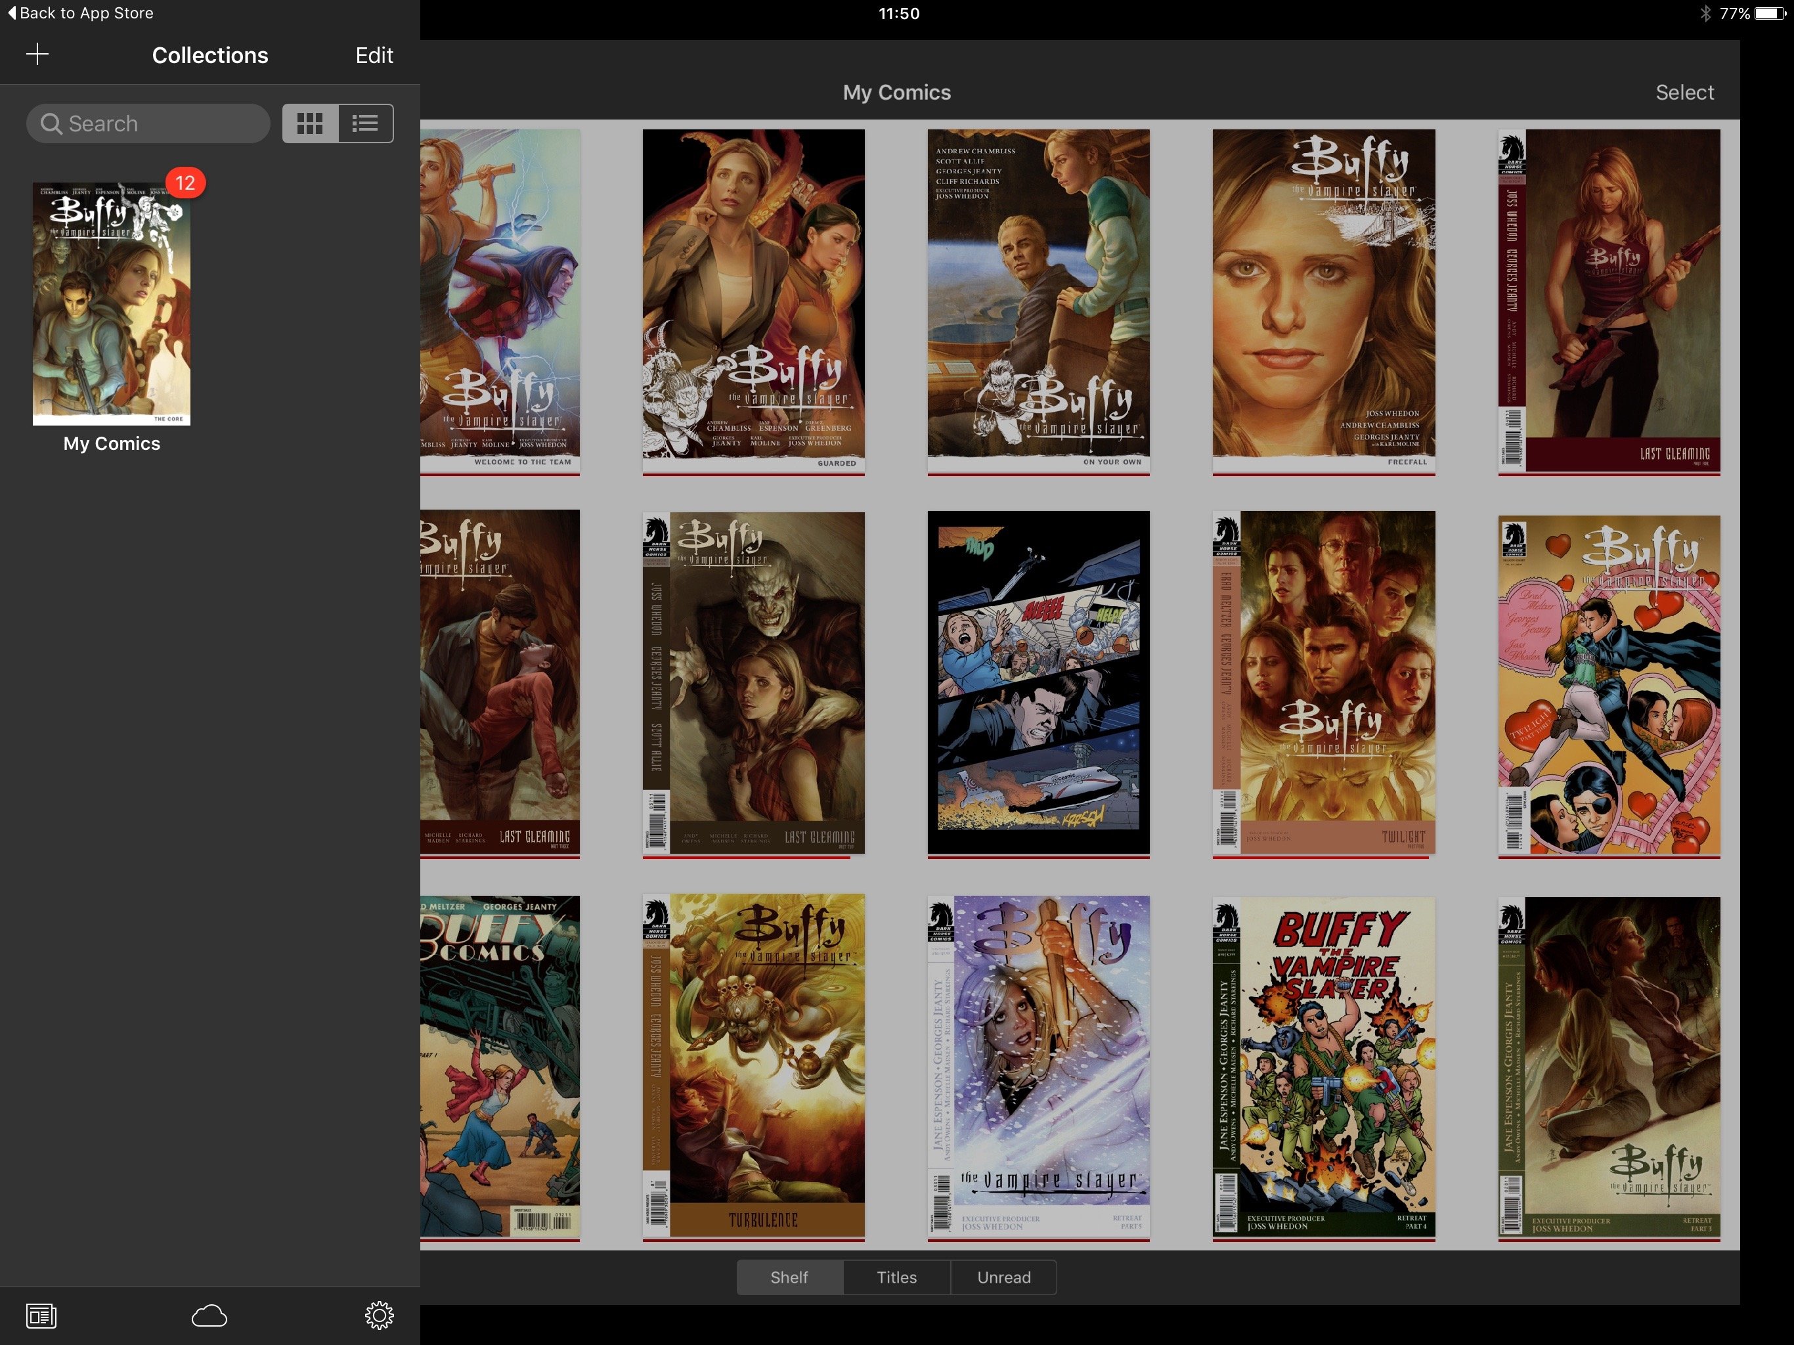Select the Unread tab

(x=1004, y=1277)
